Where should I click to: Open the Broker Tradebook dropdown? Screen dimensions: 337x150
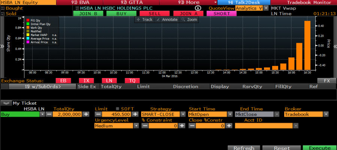pos(326,114)
